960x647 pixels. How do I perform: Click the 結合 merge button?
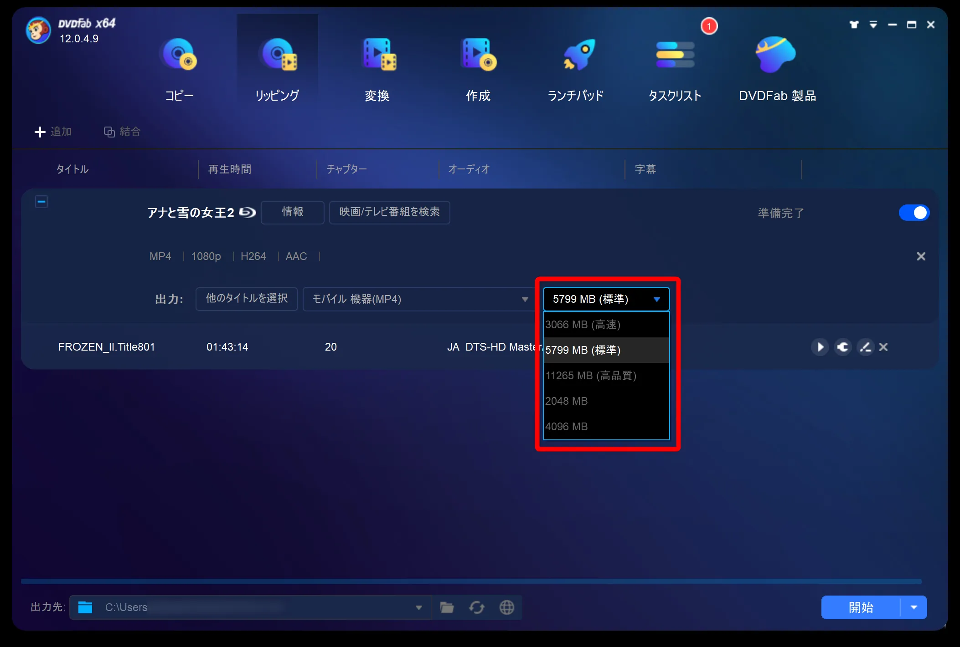122,132
